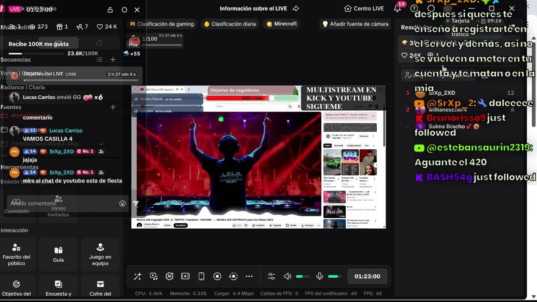
Task: Click the stream preview canvas
Action: pyautogui.click(x=258, y=157)
